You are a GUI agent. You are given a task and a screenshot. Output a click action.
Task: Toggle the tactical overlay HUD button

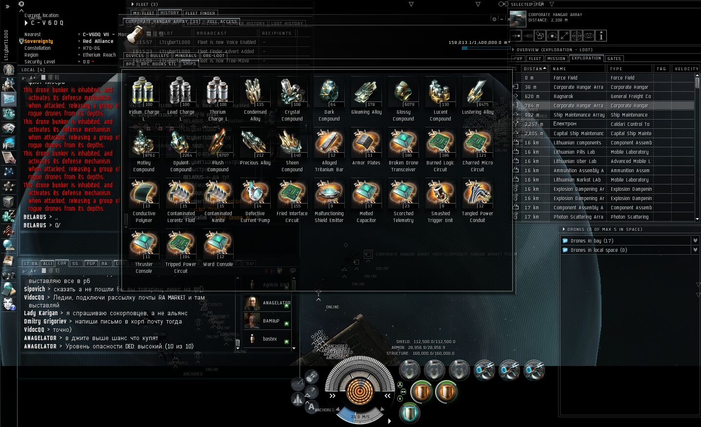coord(298,384)
